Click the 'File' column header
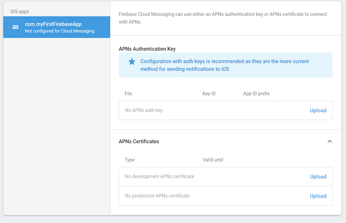The width and height of the screenshot is (346, 223). (128, 93)
